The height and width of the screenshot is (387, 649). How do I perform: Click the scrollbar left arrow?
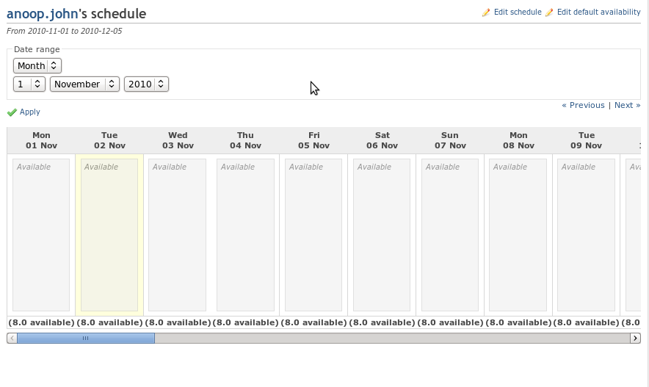(x=12, y=338)
